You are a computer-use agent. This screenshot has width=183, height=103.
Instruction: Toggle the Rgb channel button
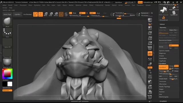(82, 13)
